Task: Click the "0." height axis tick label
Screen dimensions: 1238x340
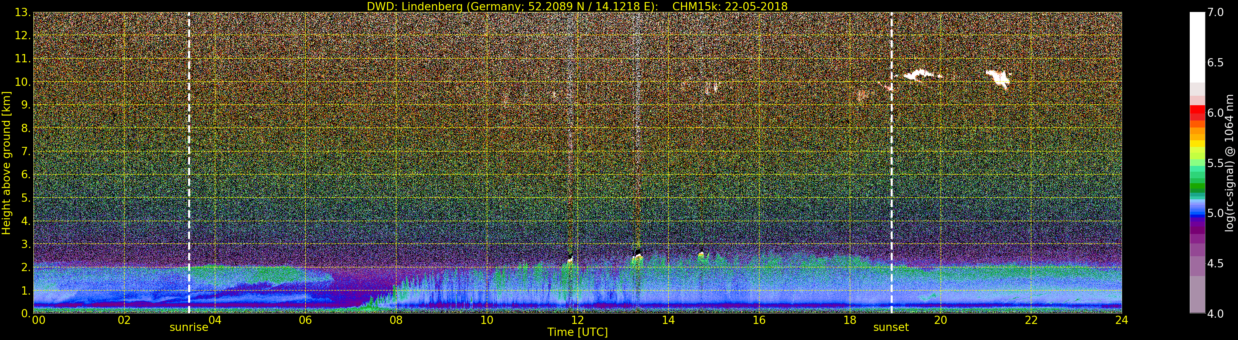Action: coord(26,314)
